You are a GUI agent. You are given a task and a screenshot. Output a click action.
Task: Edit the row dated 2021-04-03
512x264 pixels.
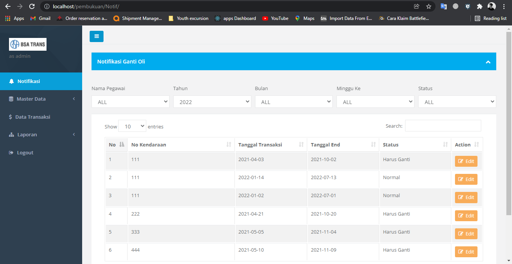tap(466, 161)
